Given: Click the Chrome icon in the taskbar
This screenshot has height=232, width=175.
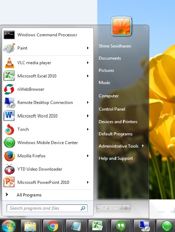Looking at the screenshot, I should [53, 226].
